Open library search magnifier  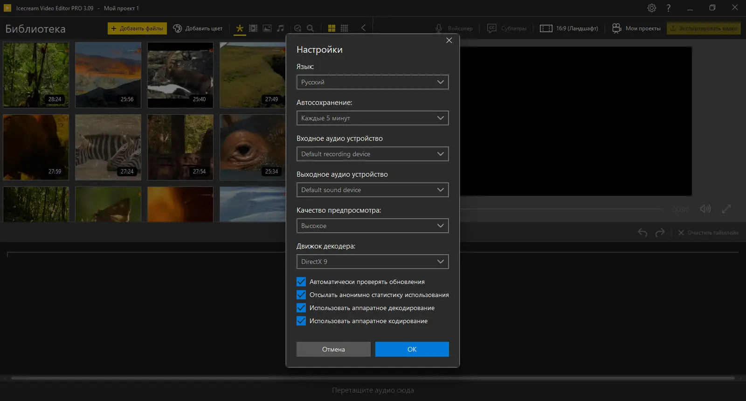[310, 28]
